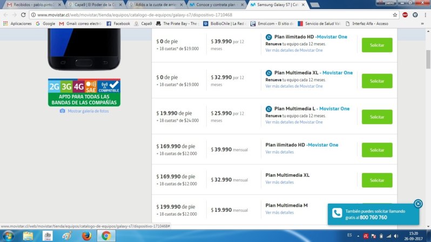Switch to Capa9 El Poder tab

(x=95, y=5)
